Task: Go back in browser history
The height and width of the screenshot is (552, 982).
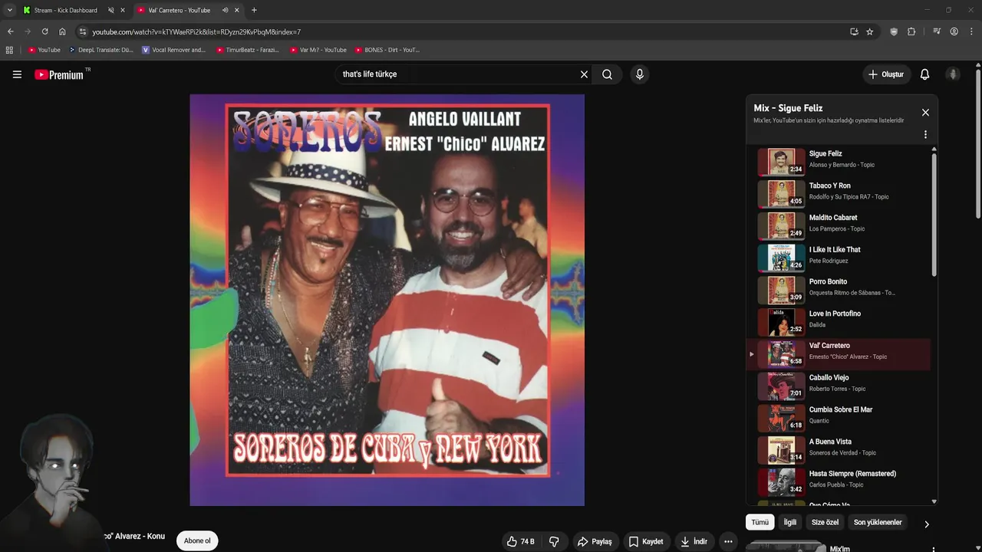Action: pyautogui.click(x=10, y=31)
